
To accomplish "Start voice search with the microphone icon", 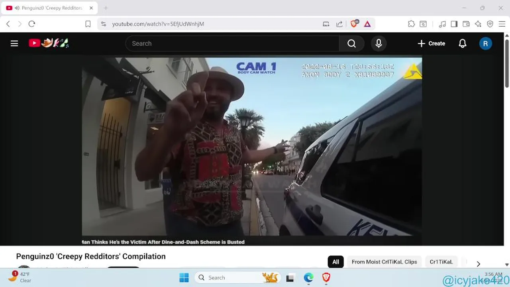I will coord(379,43).
